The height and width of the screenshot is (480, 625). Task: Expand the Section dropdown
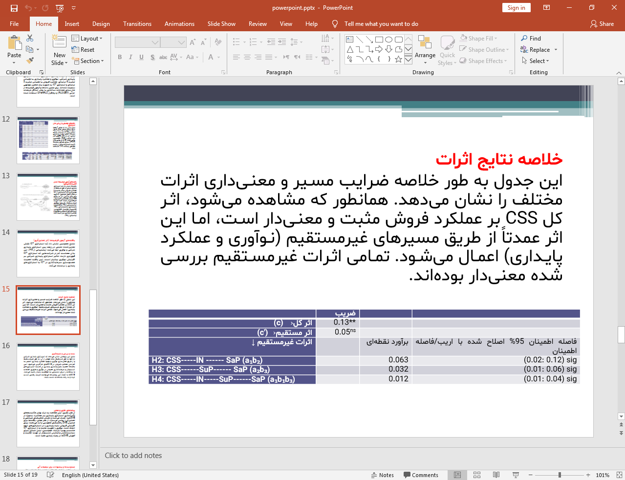88,61
